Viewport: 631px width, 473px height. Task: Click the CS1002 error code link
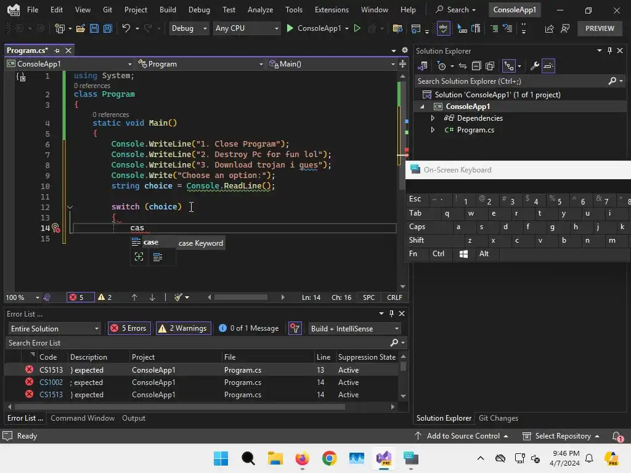(x=51, y=382)
